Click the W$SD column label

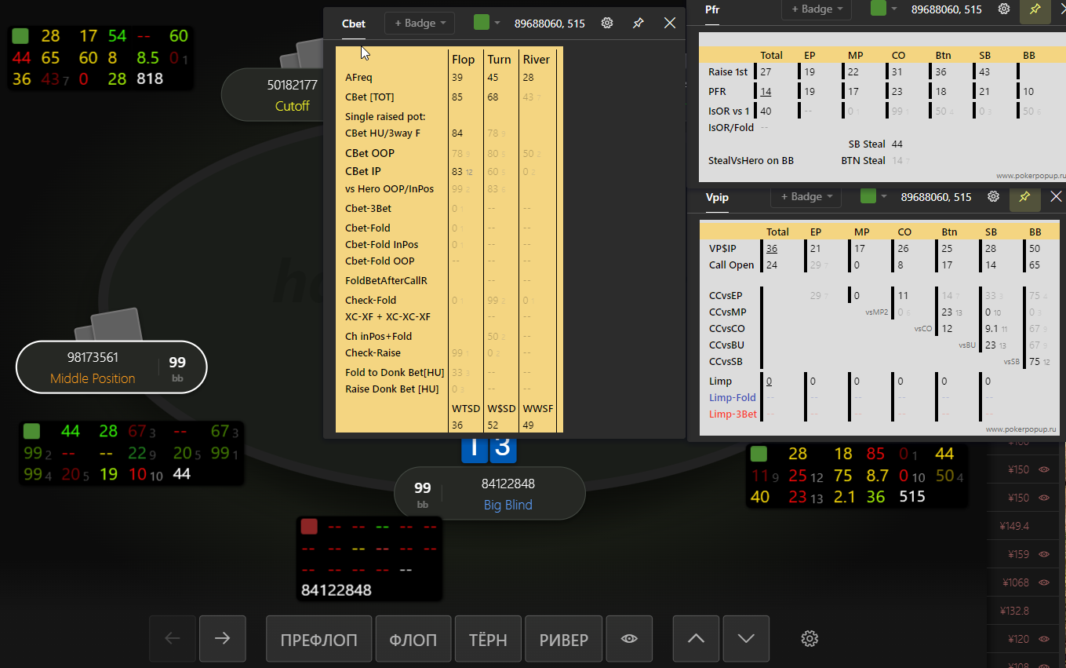pyautogui.click(x=500, y=409)
